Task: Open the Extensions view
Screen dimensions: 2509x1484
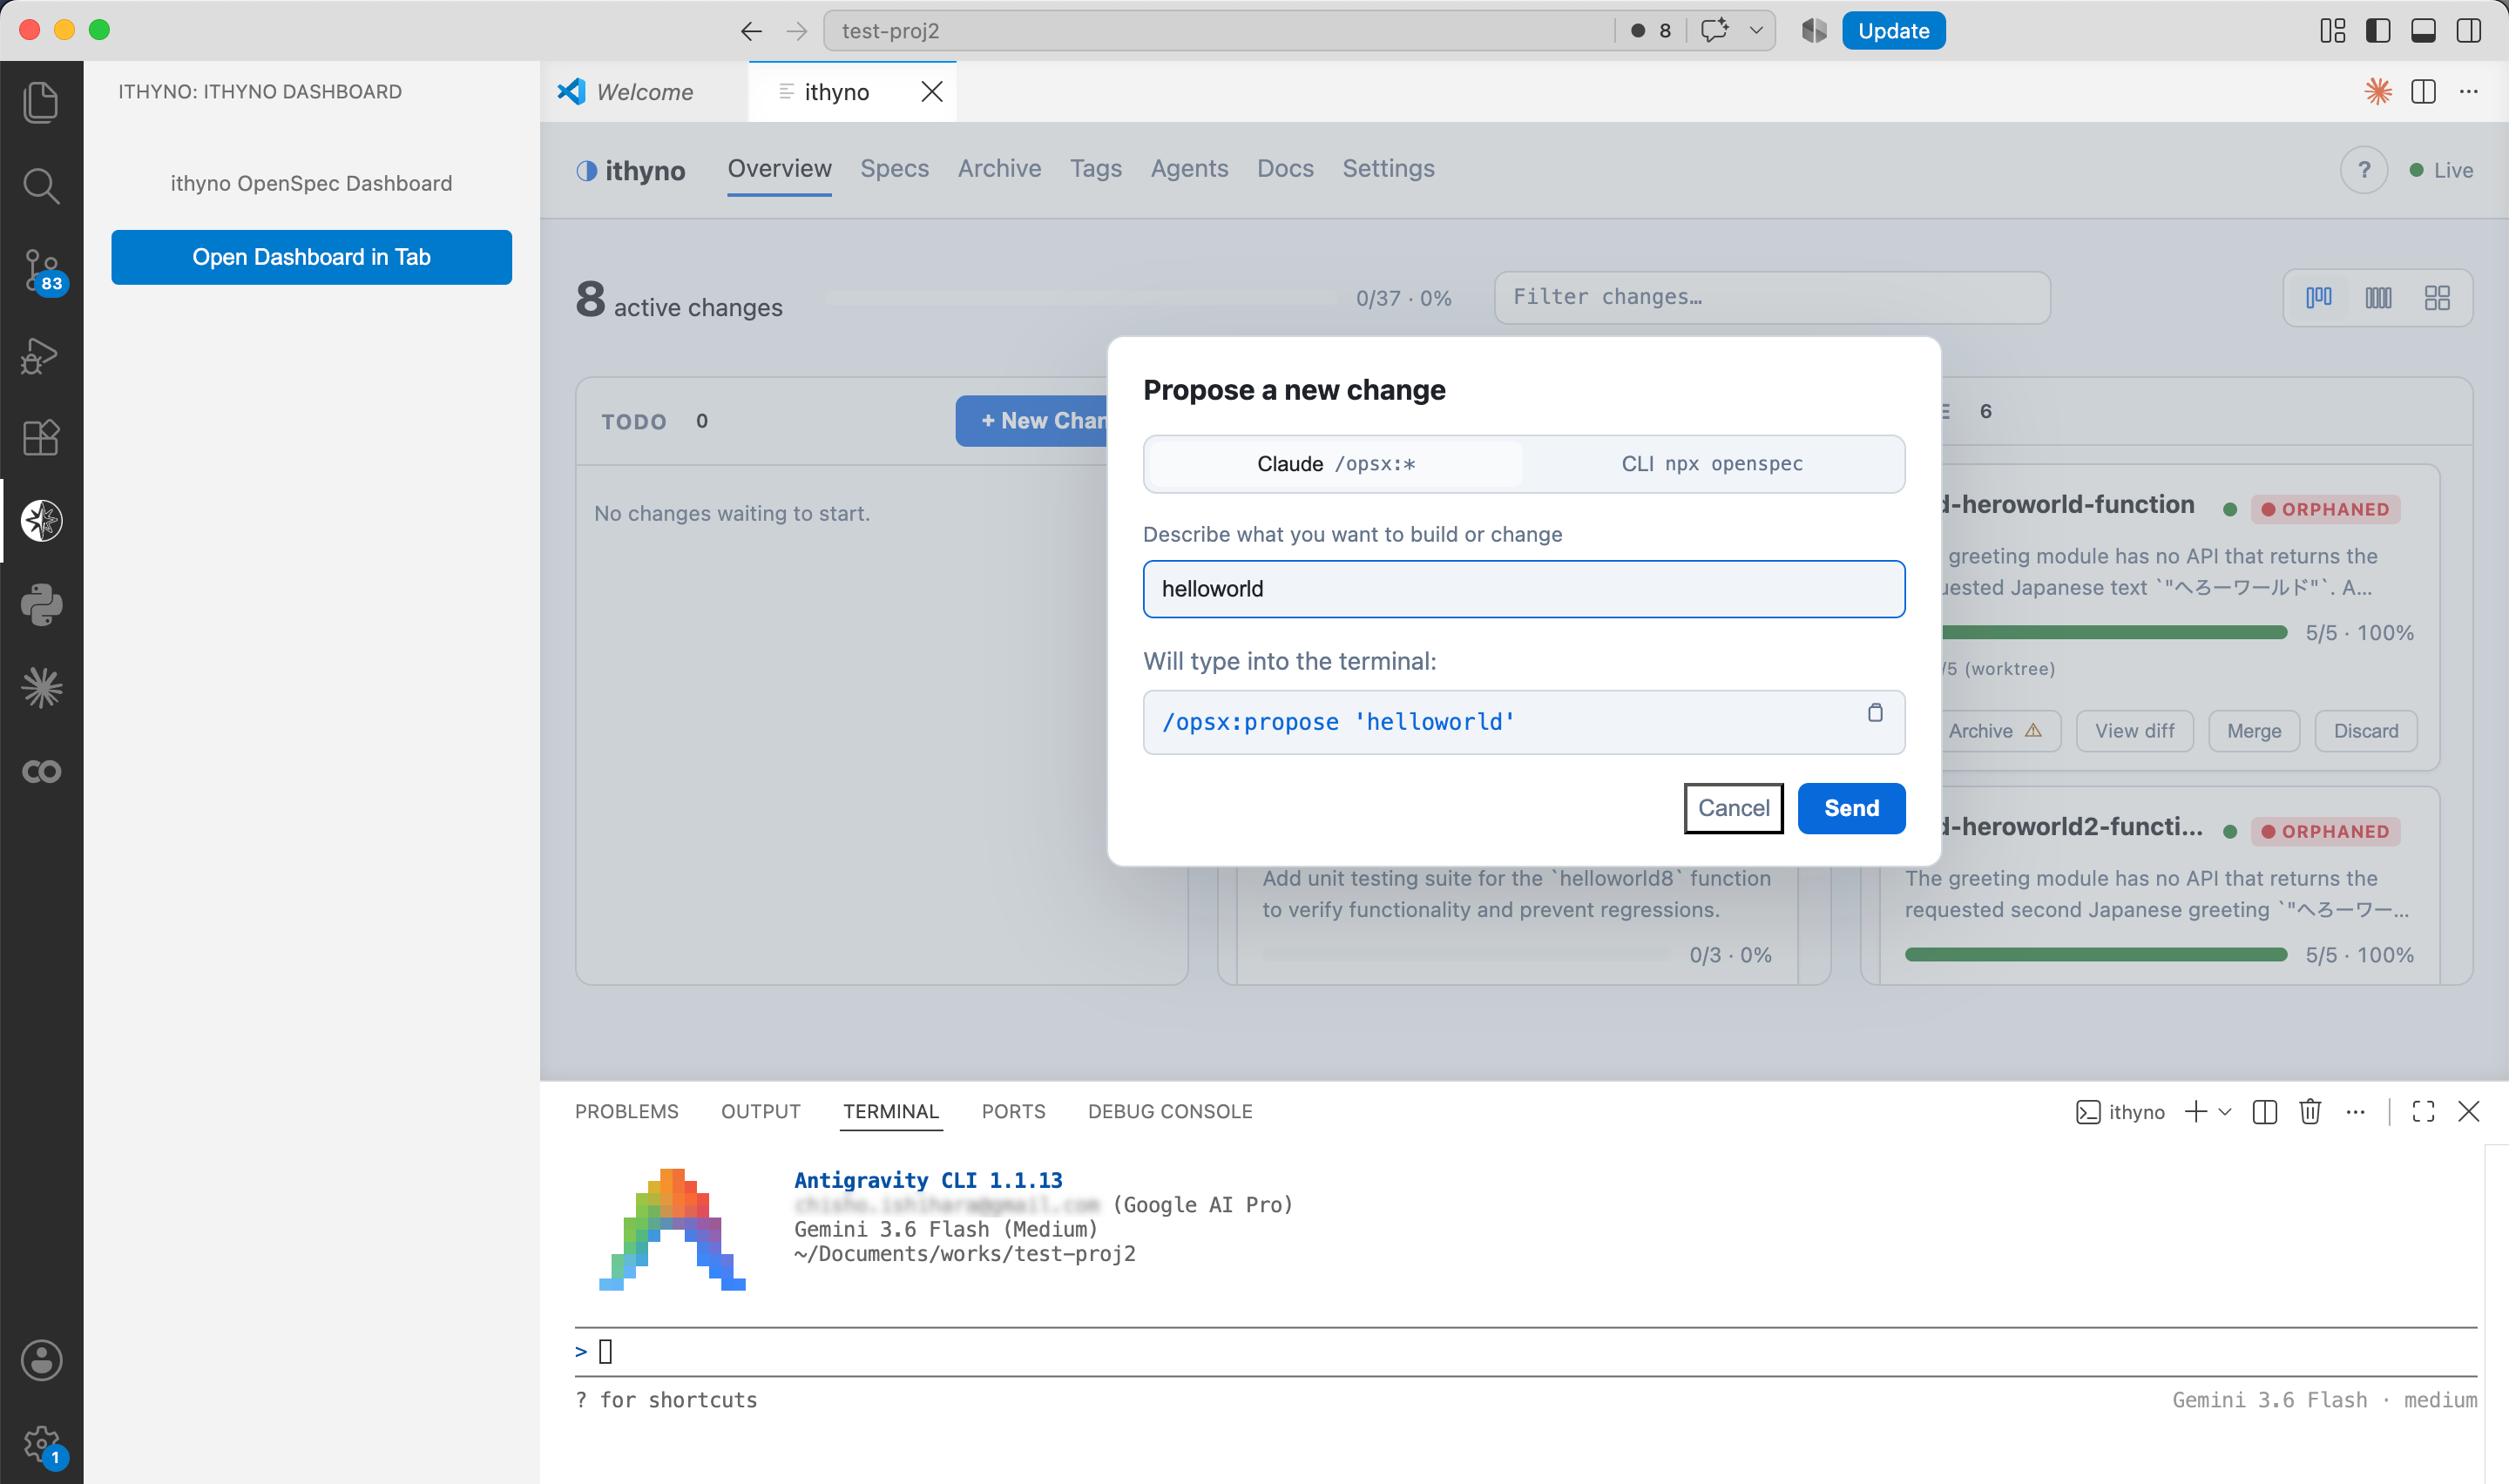Action: pyautogui.click(x=41, y=437)
